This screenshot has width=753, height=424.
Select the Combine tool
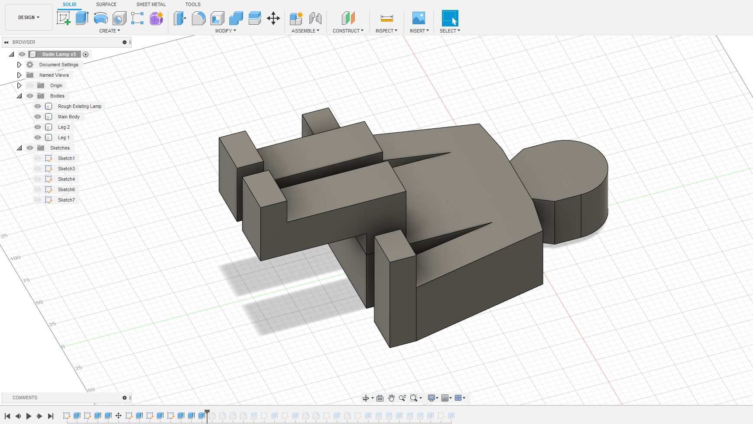236,18
